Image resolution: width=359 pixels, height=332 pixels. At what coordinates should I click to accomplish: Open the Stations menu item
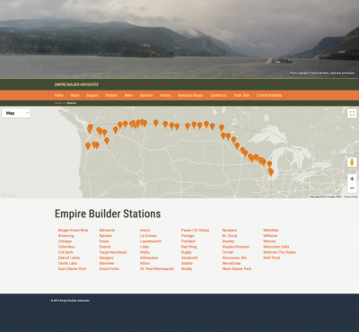pyautogui.click(x=111, y=95)
